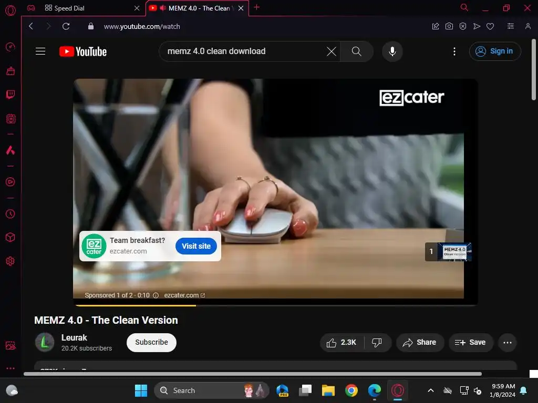
Task: Open ad info circle icon
Action: [x=156, y=295]
